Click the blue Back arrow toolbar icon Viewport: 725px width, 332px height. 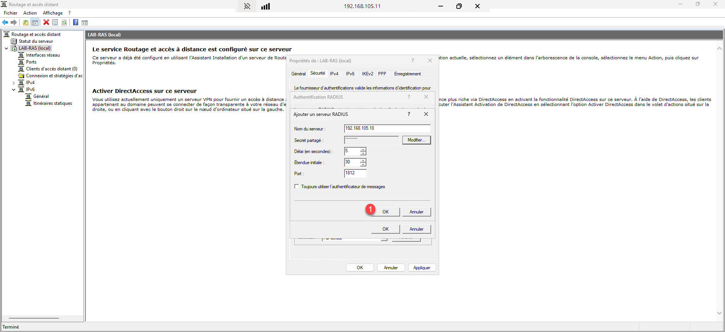(5, 23)
